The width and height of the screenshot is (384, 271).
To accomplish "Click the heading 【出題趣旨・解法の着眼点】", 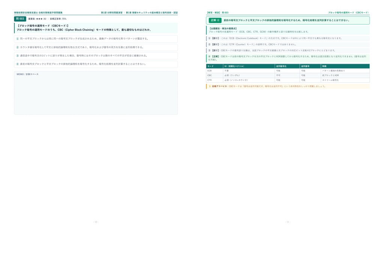I will (x=223, y=28).
